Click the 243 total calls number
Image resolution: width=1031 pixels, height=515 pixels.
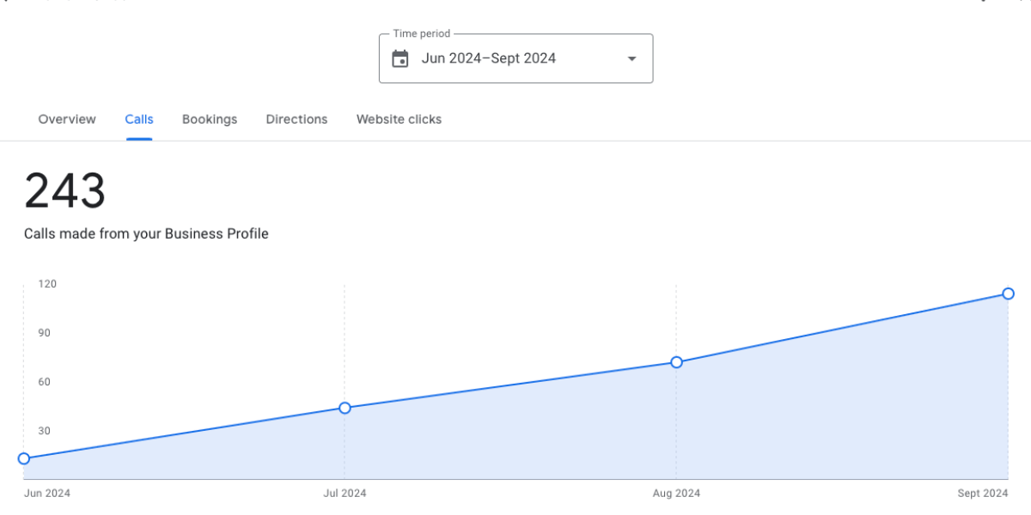tap(64, 191)
